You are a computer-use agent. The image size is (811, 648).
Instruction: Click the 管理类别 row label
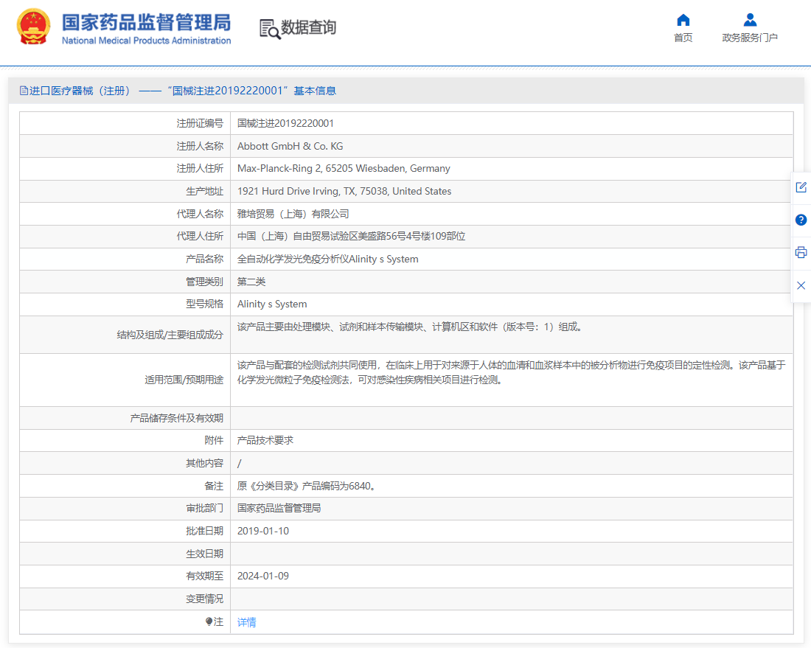pos(205,282)
